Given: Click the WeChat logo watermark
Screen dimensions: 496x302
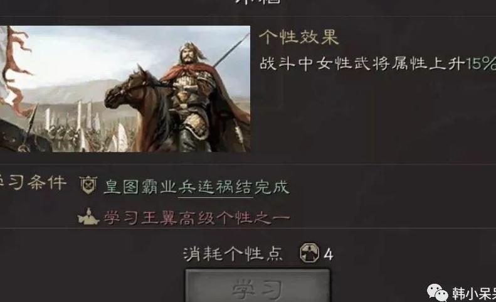Looking at the screenshot, I should tap(437, 293).
